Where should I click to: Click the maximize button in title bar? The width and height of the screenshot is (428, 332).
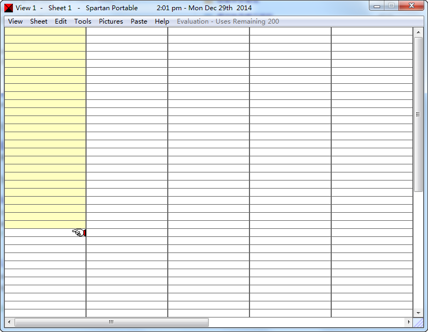pyautogui.click(x=391, y=6)
